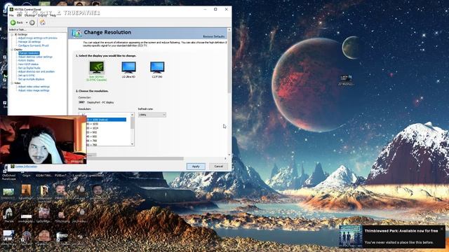Select the Acer G-SYNC Capable display icon
The image size is (449, 252).
97,67
